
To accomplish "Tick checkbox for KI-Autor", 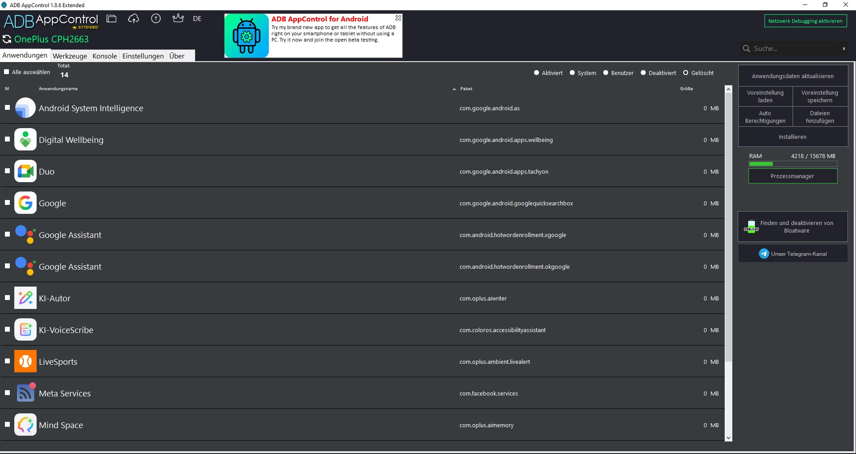I will pyautogui.click(x=7, y=298).
